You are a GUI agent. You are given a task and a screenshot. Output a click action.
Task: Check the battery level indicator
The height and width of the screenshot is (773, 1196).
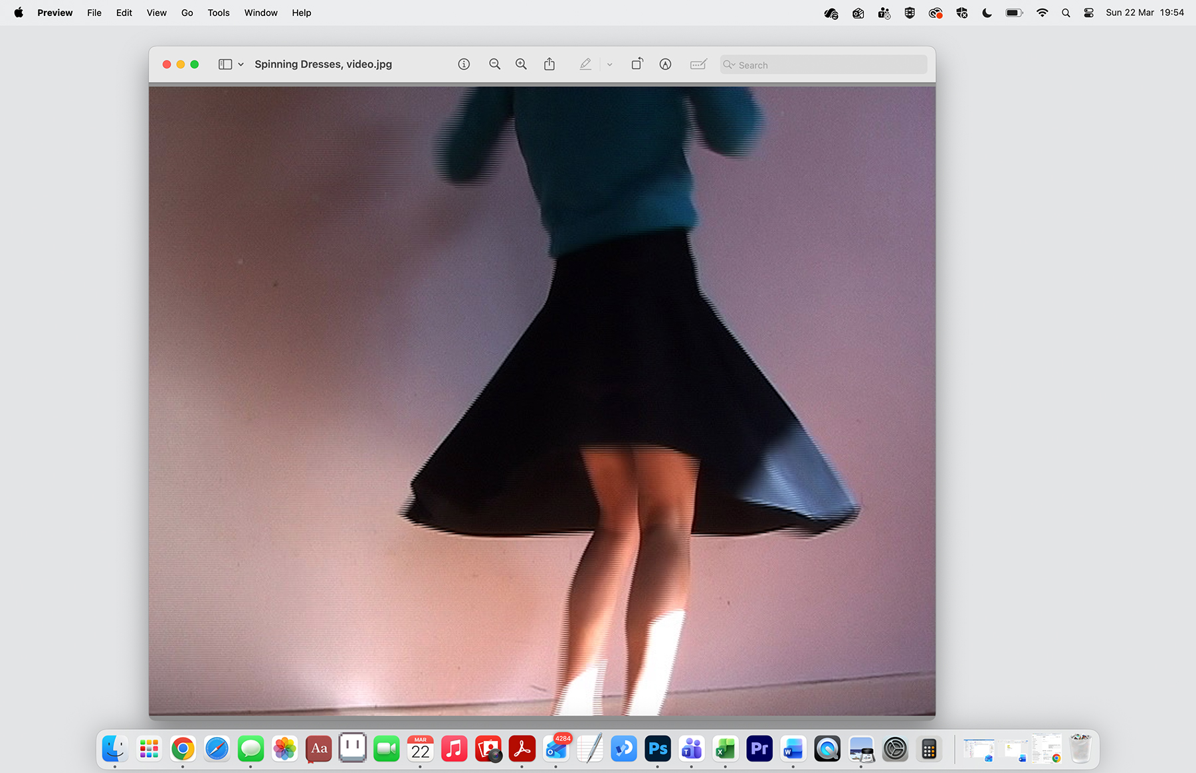tap(1014, 12)
